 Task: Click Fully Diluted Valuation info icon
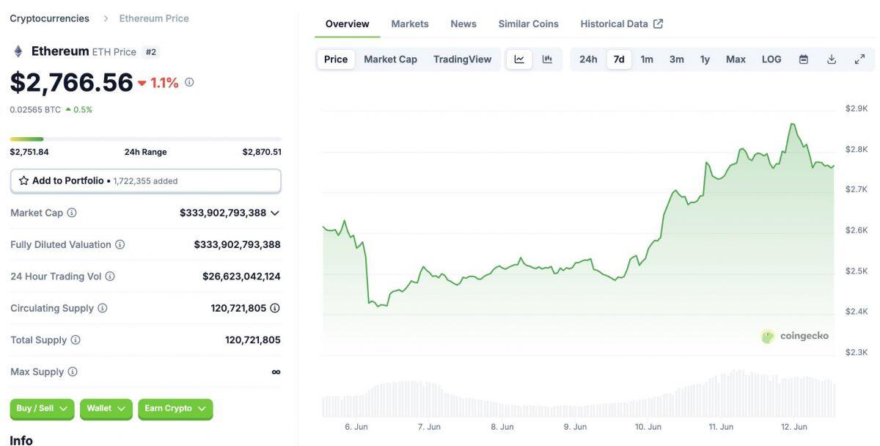coord(120,244)
